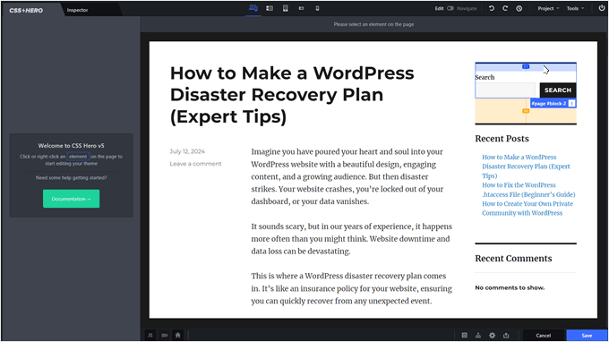
Task: Open the history clock icon
Action: (x=519, y=8)
